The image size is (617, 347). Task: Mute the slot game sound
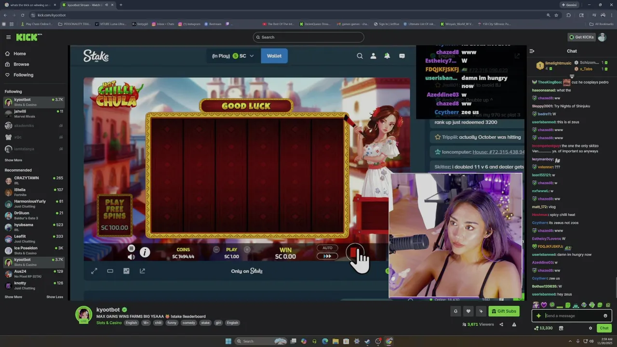point(131,257)
